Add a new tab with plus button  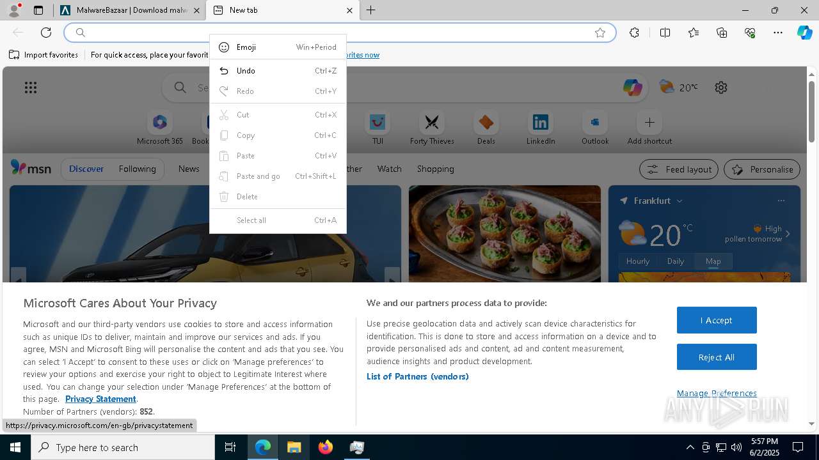click(x=371, y=10)
